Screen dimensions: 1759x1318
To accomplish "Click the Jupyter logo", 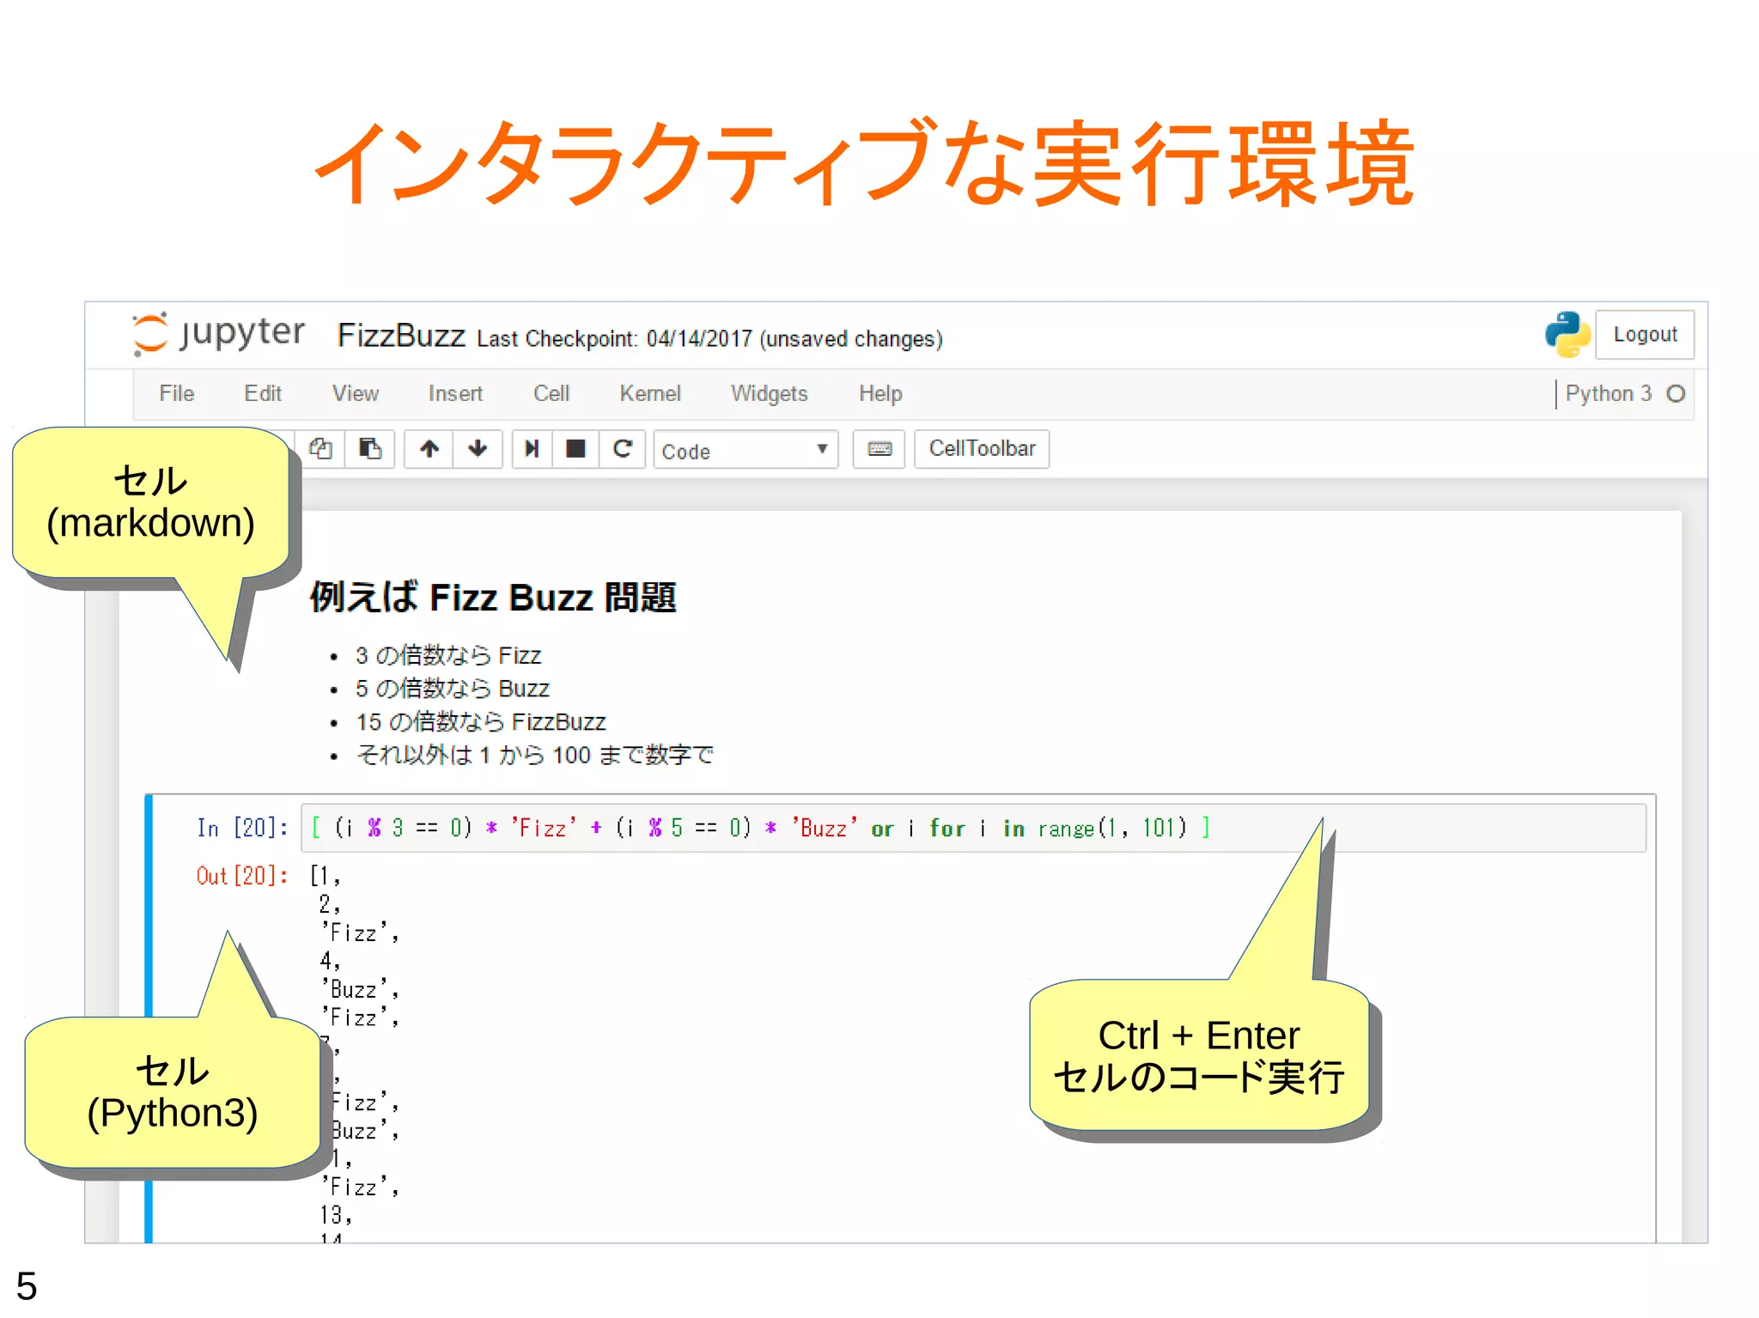I will point(218,333).
